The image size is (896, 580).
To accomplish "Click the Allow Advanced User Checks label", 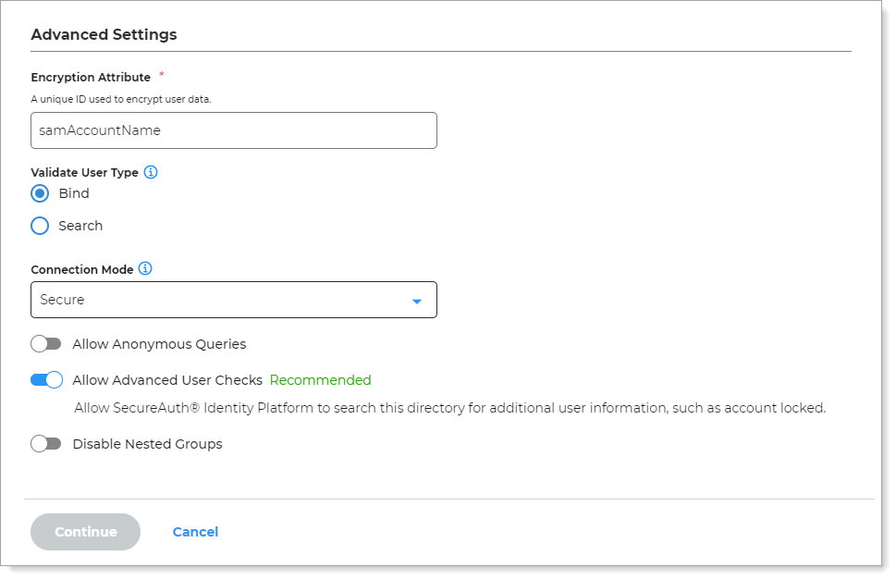I will coord(167,380).
